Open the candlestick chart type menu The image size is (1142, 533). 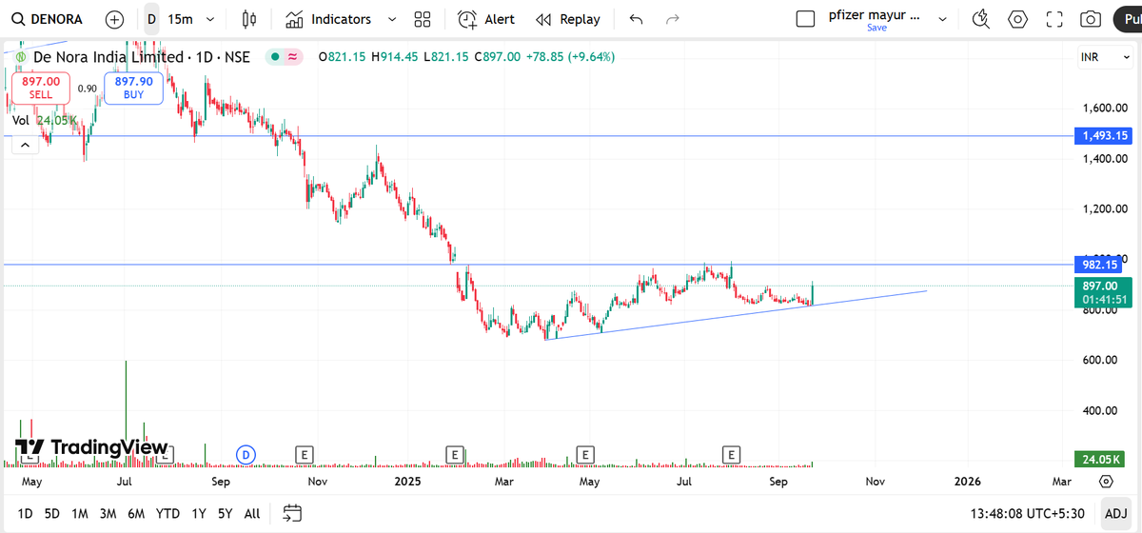click(249, 19)
